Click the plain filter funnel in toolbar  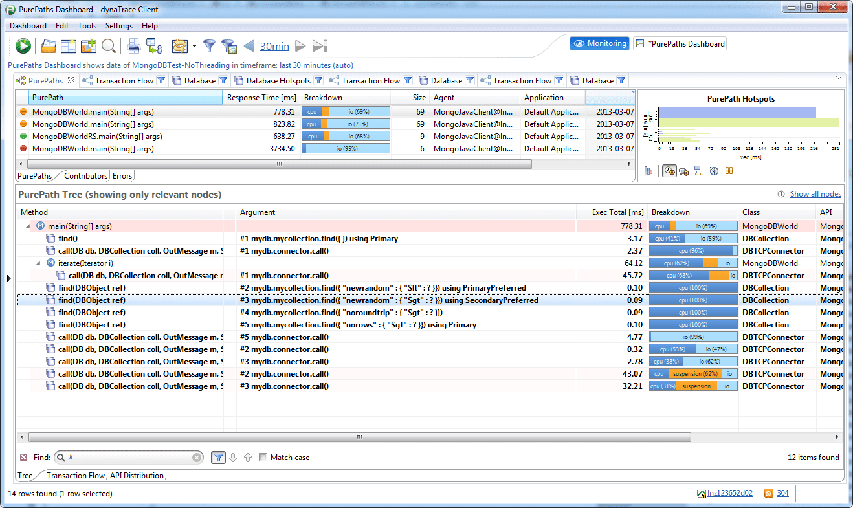[x=209, y=46]
